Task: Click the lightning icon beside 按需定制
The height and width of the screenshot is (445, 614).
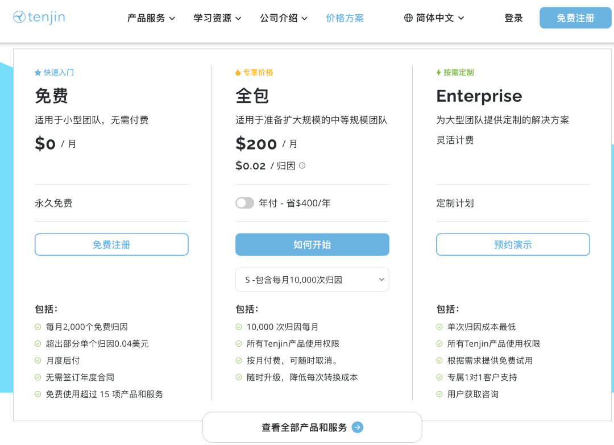Action: point(438,72)
